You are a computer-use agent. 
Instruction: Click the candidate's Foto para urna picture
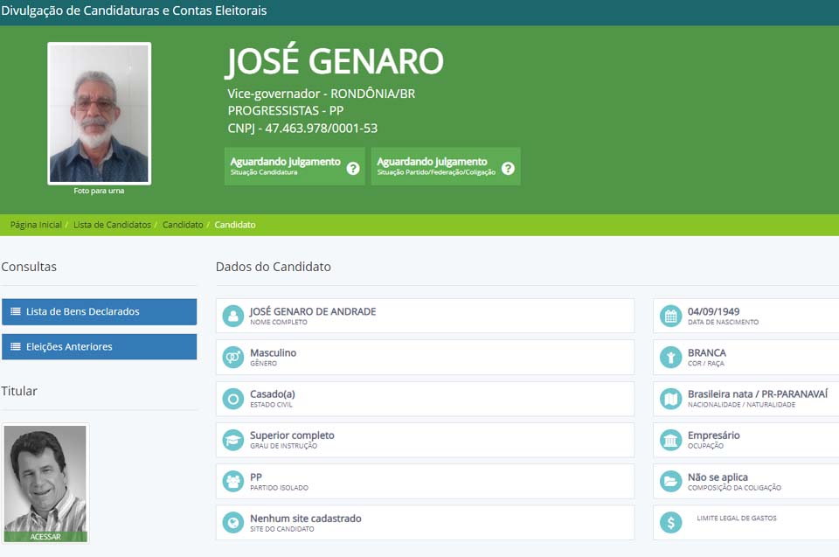[x=99, y=113]
